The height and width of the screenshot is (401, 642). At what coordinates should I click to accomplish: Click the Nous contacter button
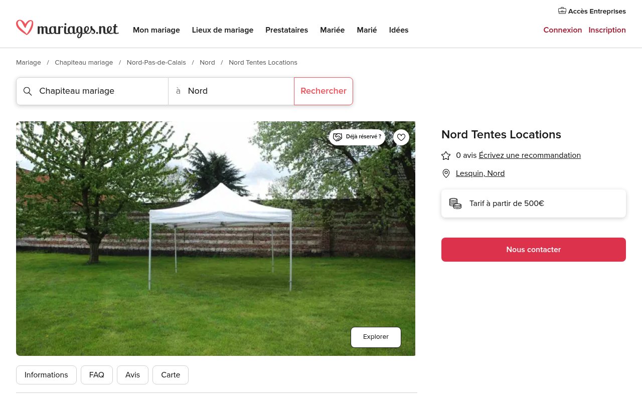[534, 250]
